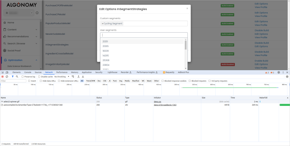290x146 pixels.
Task: Toggle the network filter funnel icon
Action: coord(13,76)
